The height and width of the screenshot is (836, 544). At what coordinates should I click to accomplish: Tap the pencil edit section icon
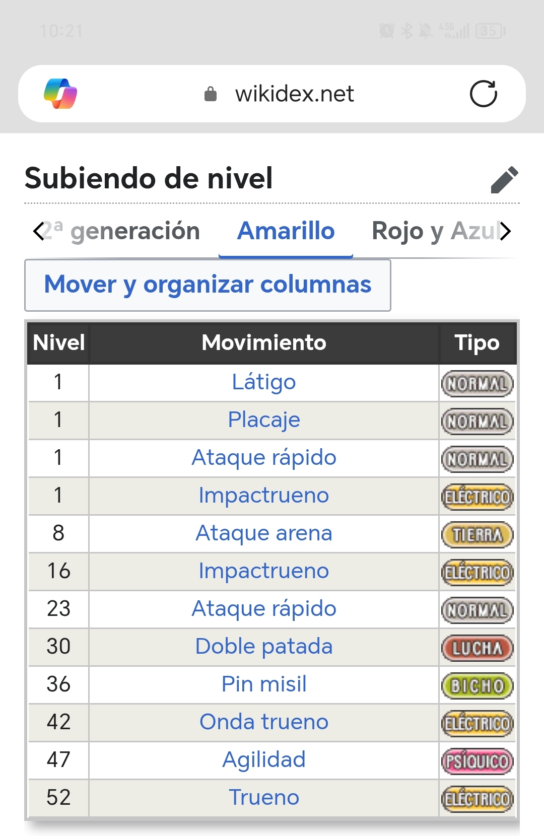pos(504,179)
